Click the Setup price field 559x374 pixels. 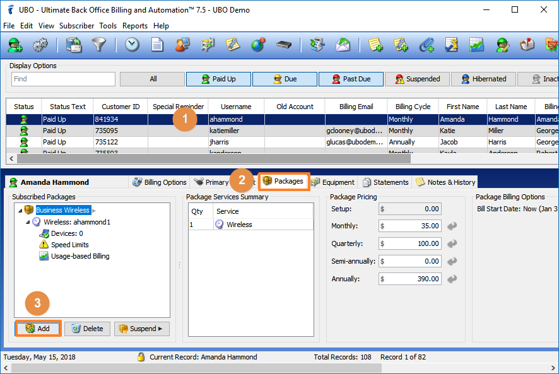(410, 209)
